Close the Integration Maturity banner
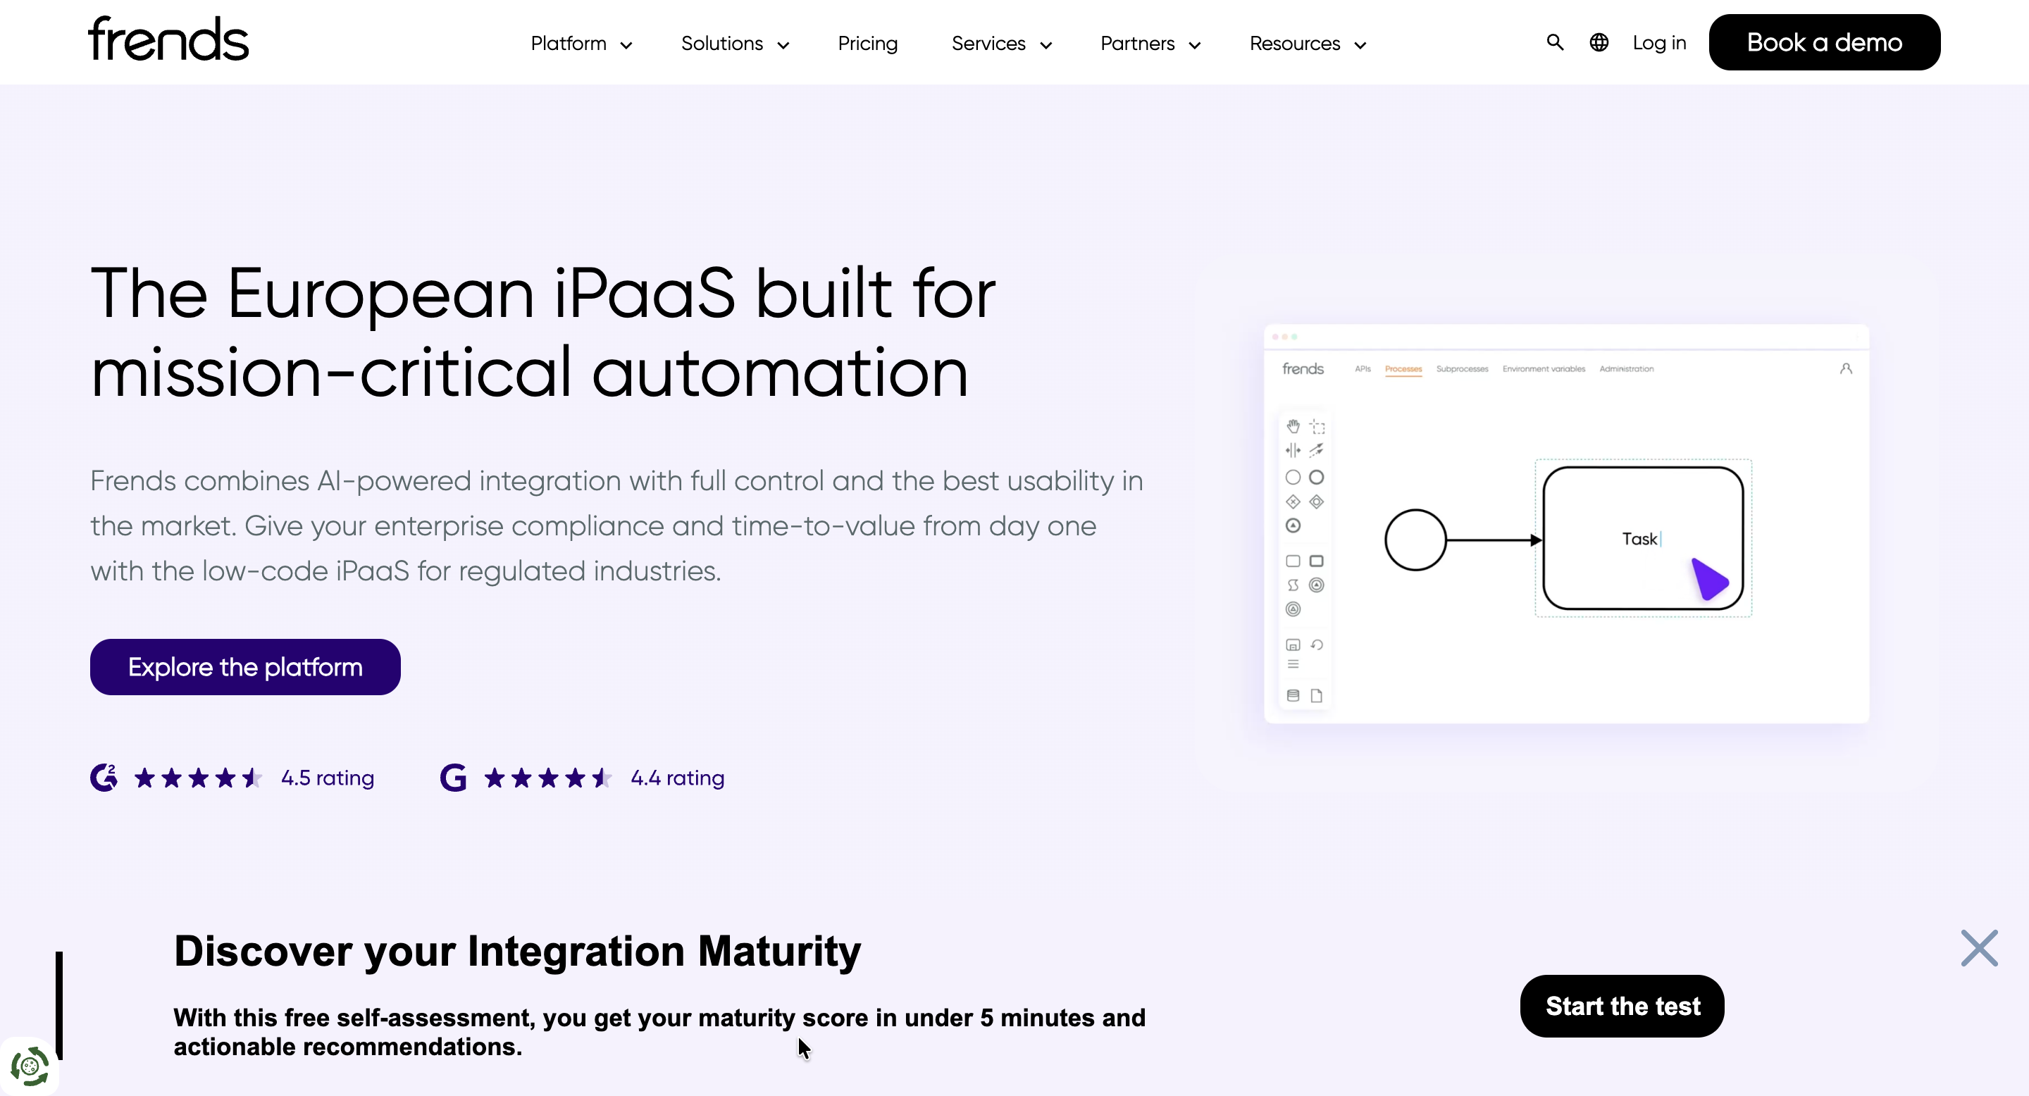This screenshot has height=1096, width=2029. point(1978,948)
